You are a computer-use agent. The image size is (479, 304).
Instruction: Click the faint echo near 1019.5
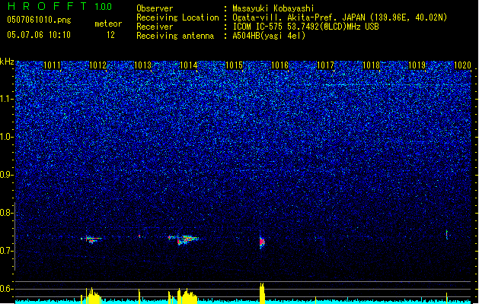(446, 235)
